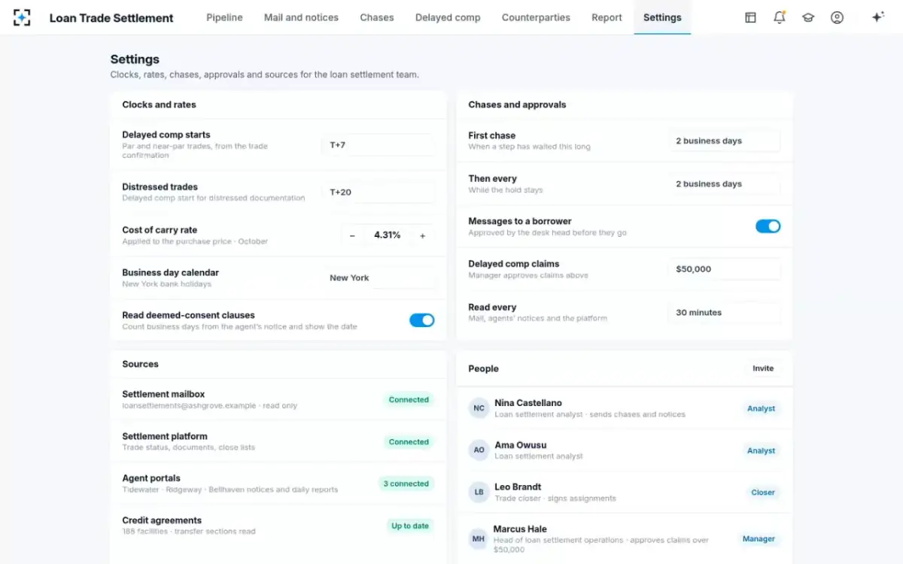Open the user account profile icon
The height and width of the screenshot is (564, 903).
pos(837,17)
